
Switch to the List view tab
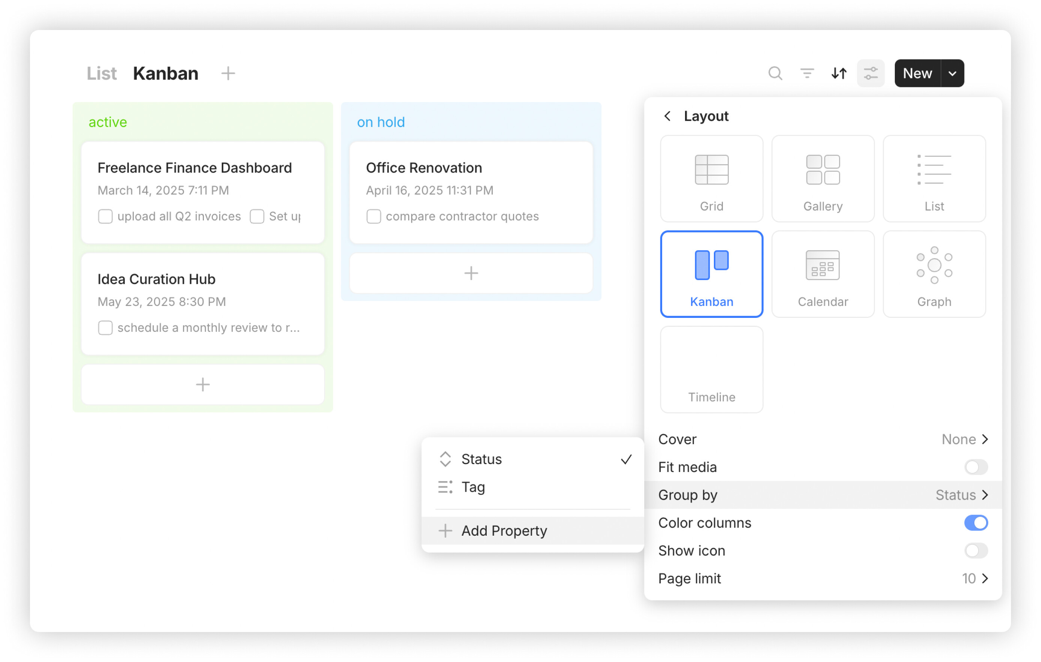click(x=102, y=73)
